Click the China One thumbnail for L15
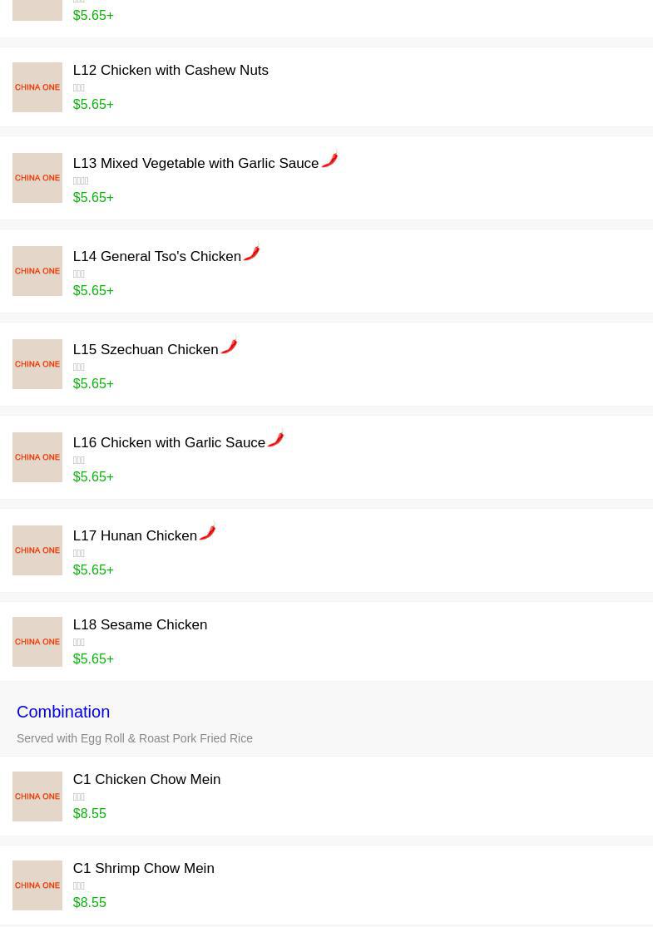Screen dimensions: 653x927 click(37, 364)
